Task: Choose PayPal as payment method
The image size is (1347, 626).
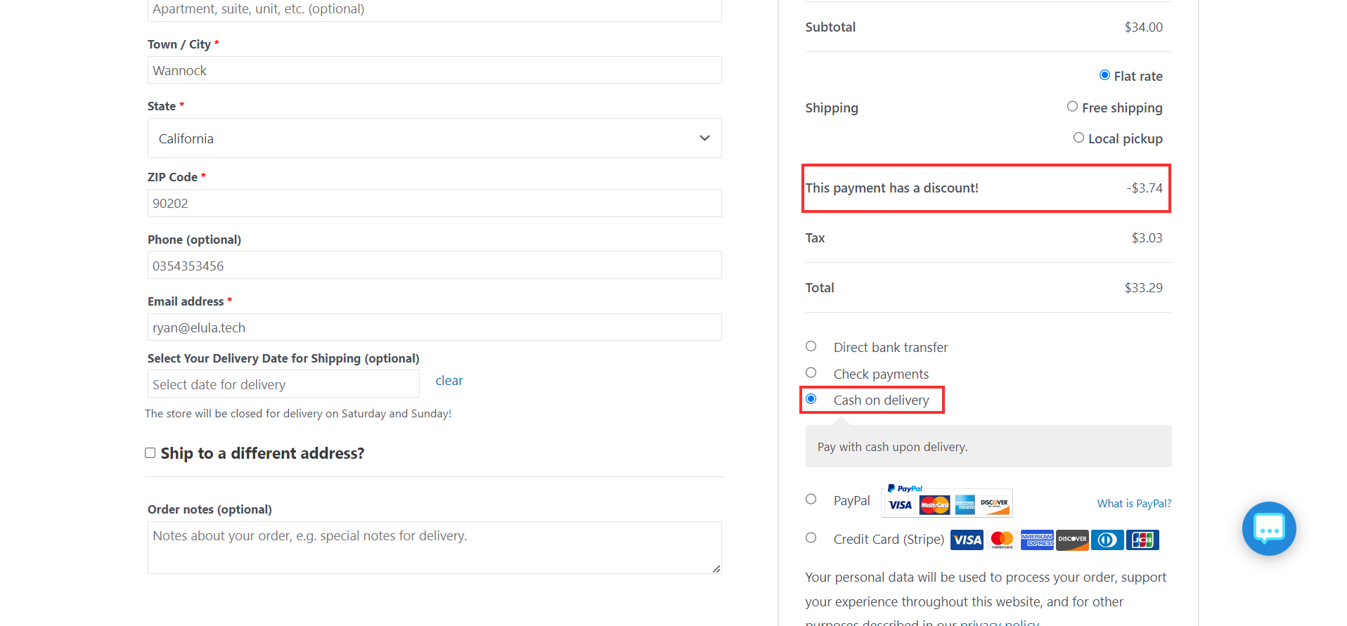Action: [x=811, y=500]
